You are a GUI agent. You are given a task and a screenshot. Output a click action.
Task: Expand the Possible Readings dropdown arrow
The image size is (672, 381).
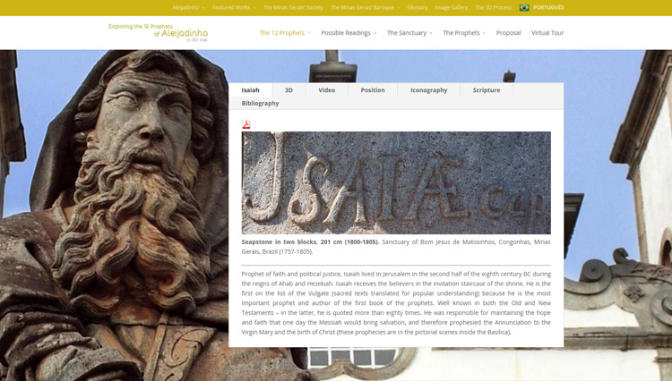click(x=375, y=33)
